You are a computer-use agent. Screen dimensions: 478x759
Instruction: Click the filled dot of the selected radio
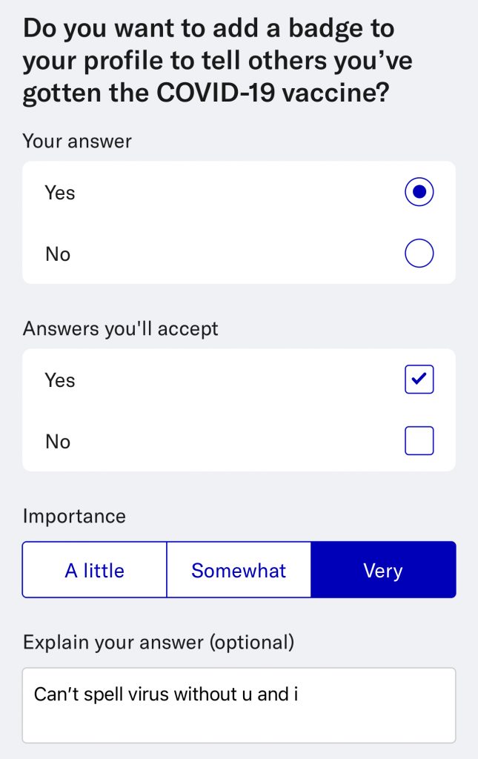point(419,193)
